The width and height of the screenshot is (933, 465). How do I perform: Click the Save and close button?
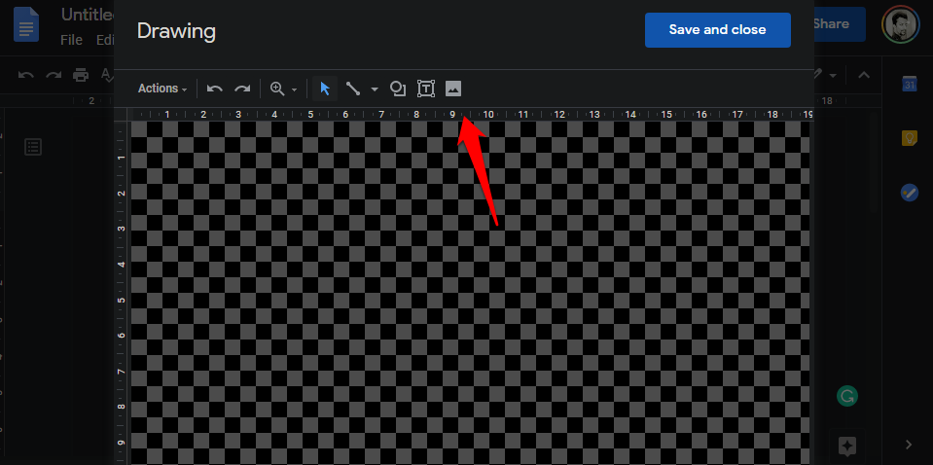[718, 30]
